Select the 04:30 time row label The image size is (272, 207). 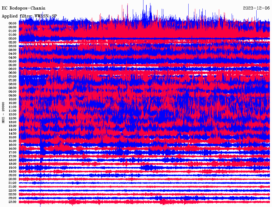click(x=12, y=58)
